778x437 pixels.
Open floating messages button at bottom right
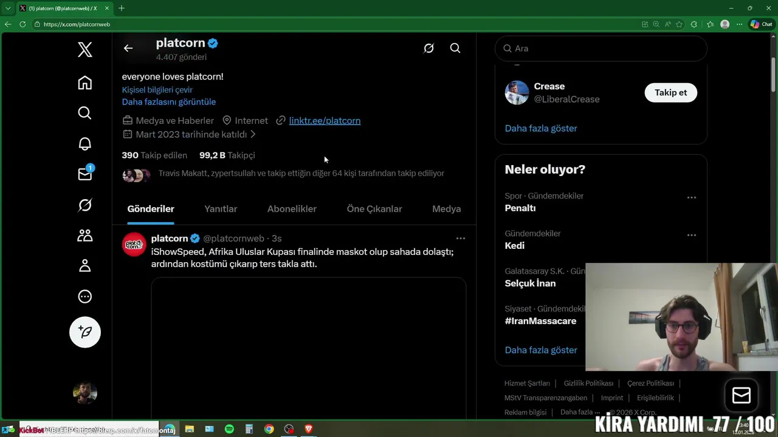pos(742,396)
